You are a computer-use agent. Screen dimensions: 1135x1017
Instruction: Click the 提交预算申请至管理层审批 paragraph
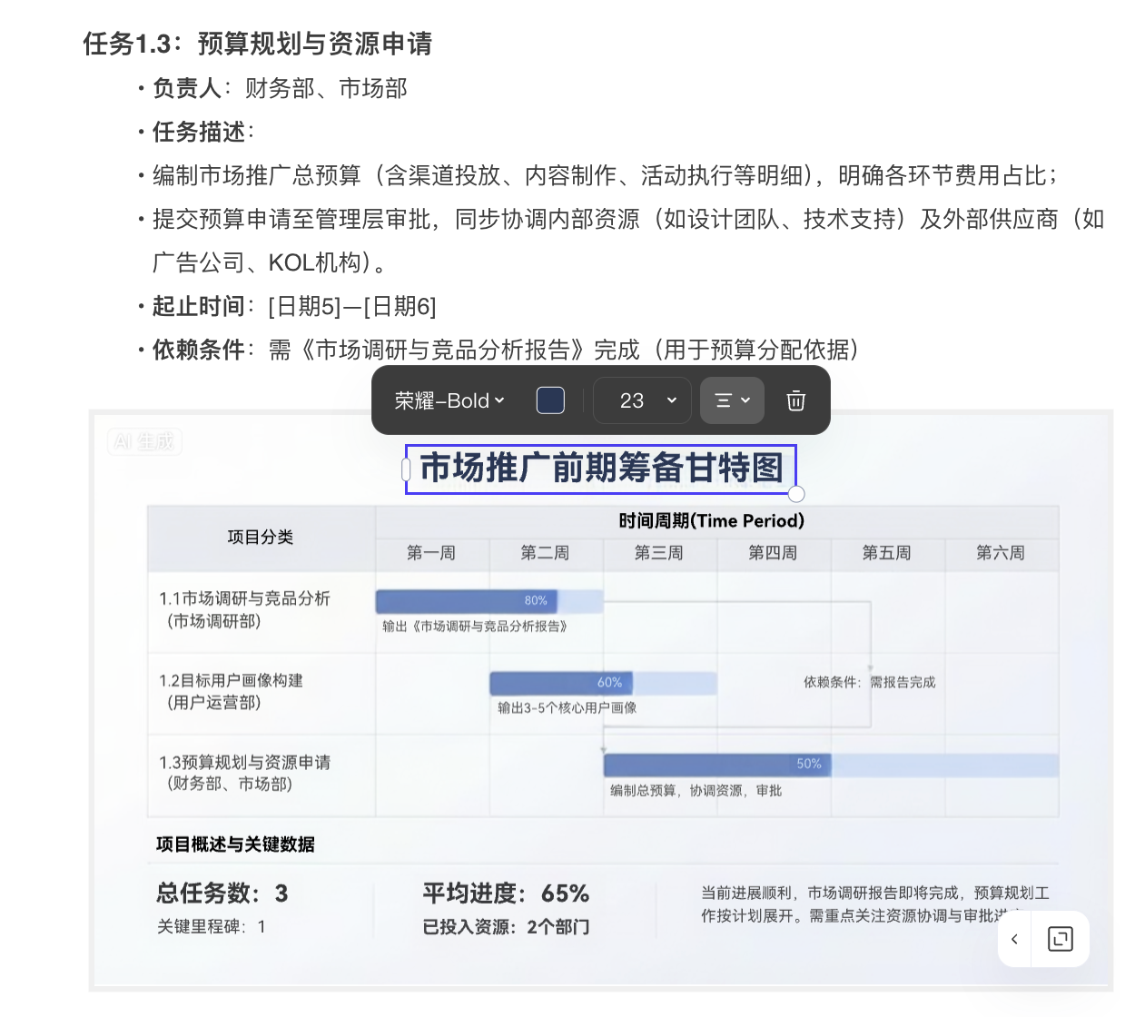click(627, 241)
